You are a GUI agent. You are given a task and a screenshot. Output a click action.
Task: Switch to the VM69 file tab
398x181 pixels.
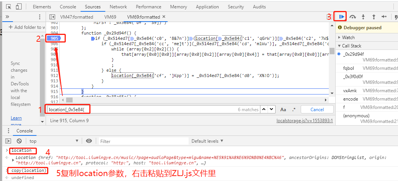(x=110, y=17)
